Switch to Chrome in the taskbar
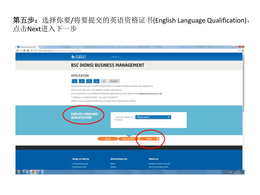This screenshot has width=260, height=195. [33, 172]
